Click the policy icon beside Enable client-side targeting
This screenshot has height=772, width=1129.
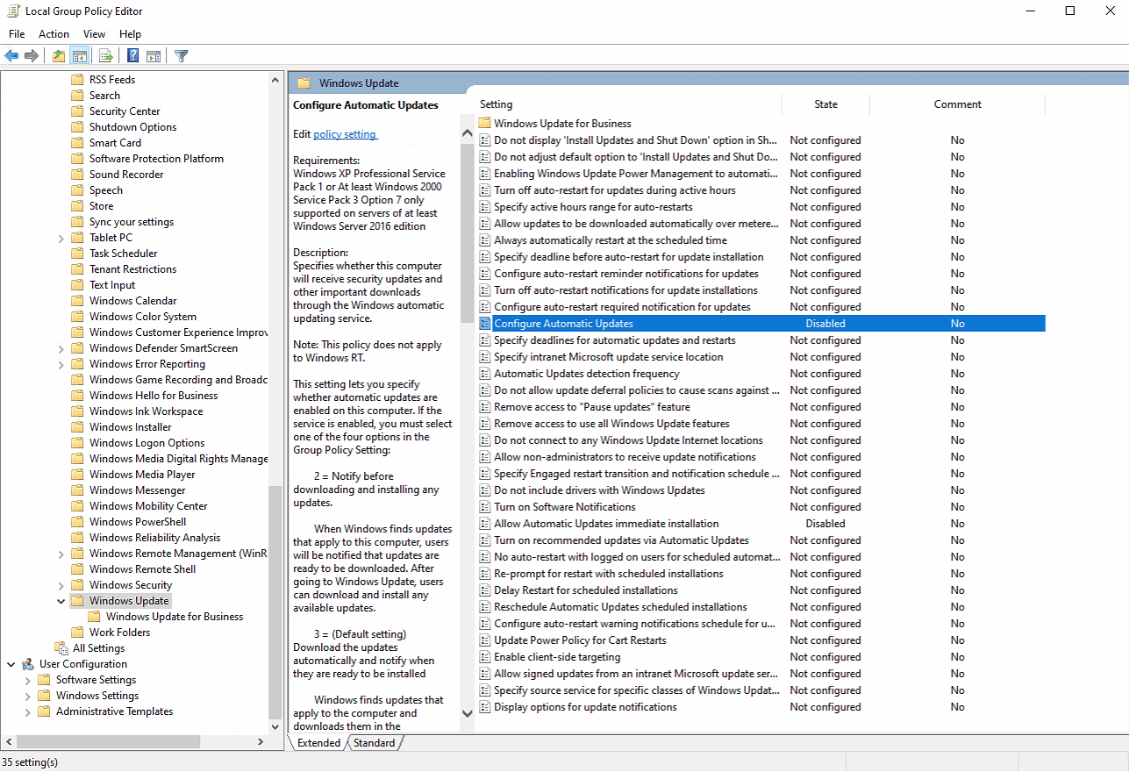pos(485,657)
